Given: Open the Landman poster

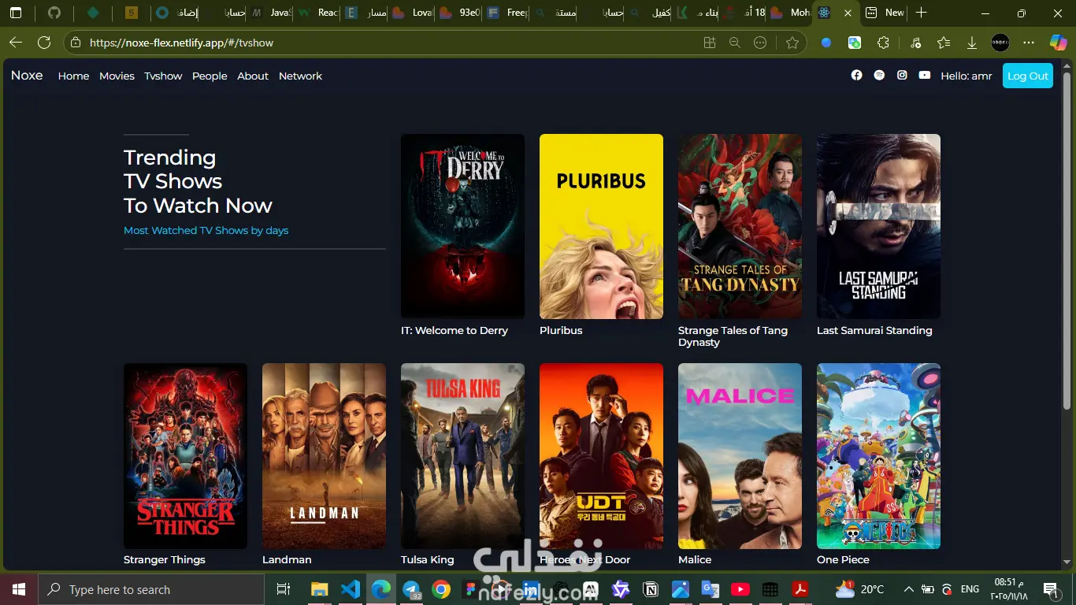Looking at the screenshot, I should [x=324, y=456].
